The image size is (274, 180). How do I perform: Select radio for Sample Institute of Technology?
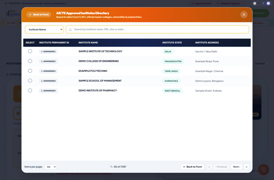point(30,51)
